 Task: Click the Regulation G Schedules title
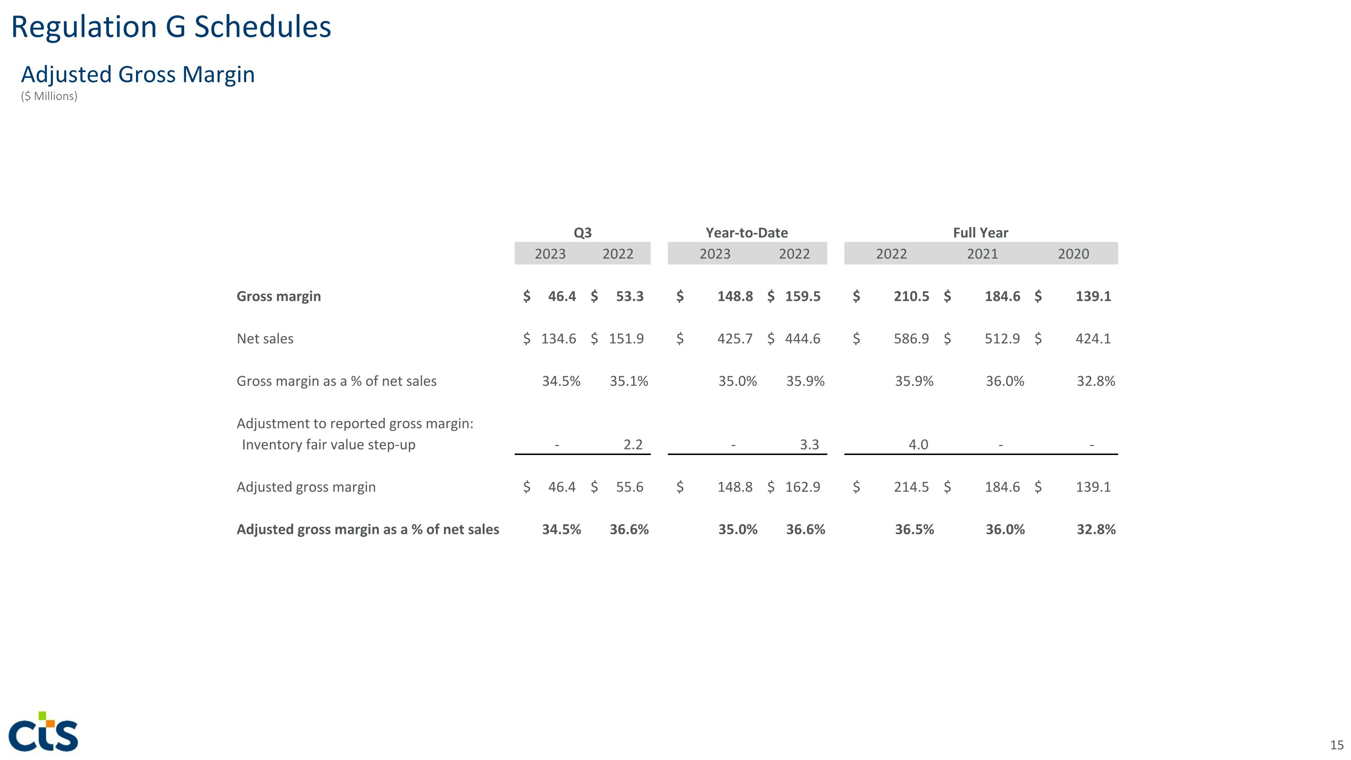(171, 27)
